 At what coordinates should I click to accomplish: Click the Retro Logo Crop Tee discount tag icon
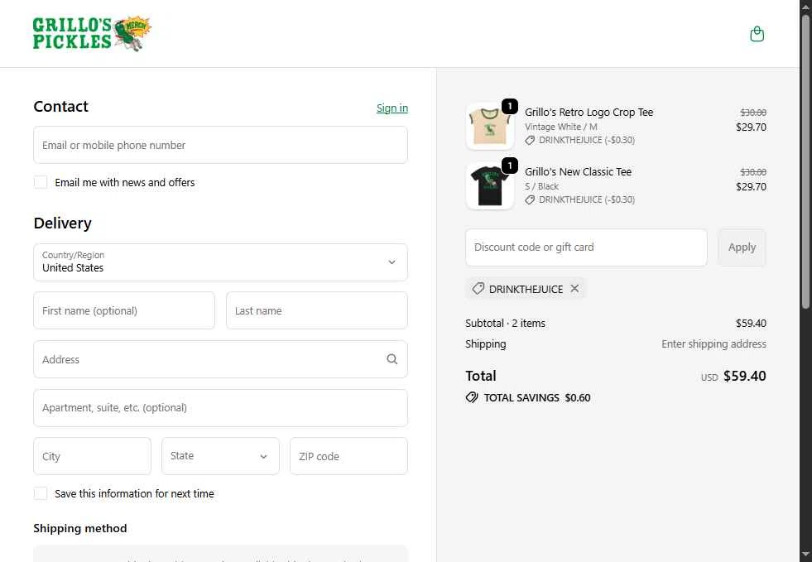tap(529, 140)
